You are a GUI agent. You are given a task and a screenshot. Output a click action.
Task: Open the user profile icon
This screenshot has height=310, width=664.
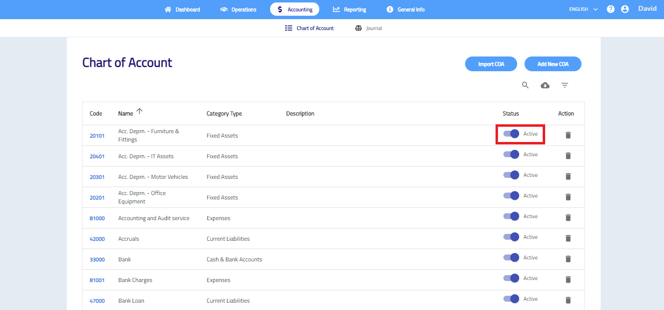coord(625,9)
